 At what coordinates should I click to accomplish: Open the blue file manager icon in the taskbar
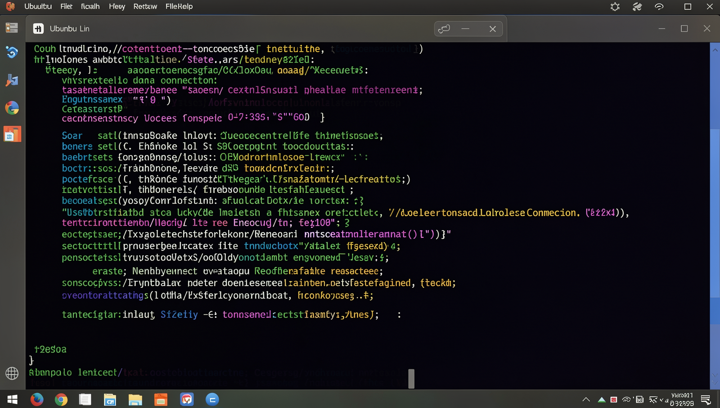pyautogui.click(x=110, y=399)
